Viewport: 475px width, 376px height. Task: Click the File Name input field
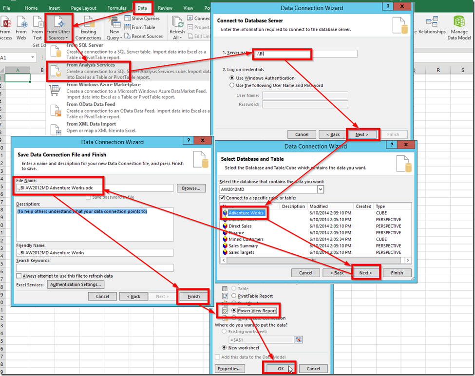click(x=95, y=188)
